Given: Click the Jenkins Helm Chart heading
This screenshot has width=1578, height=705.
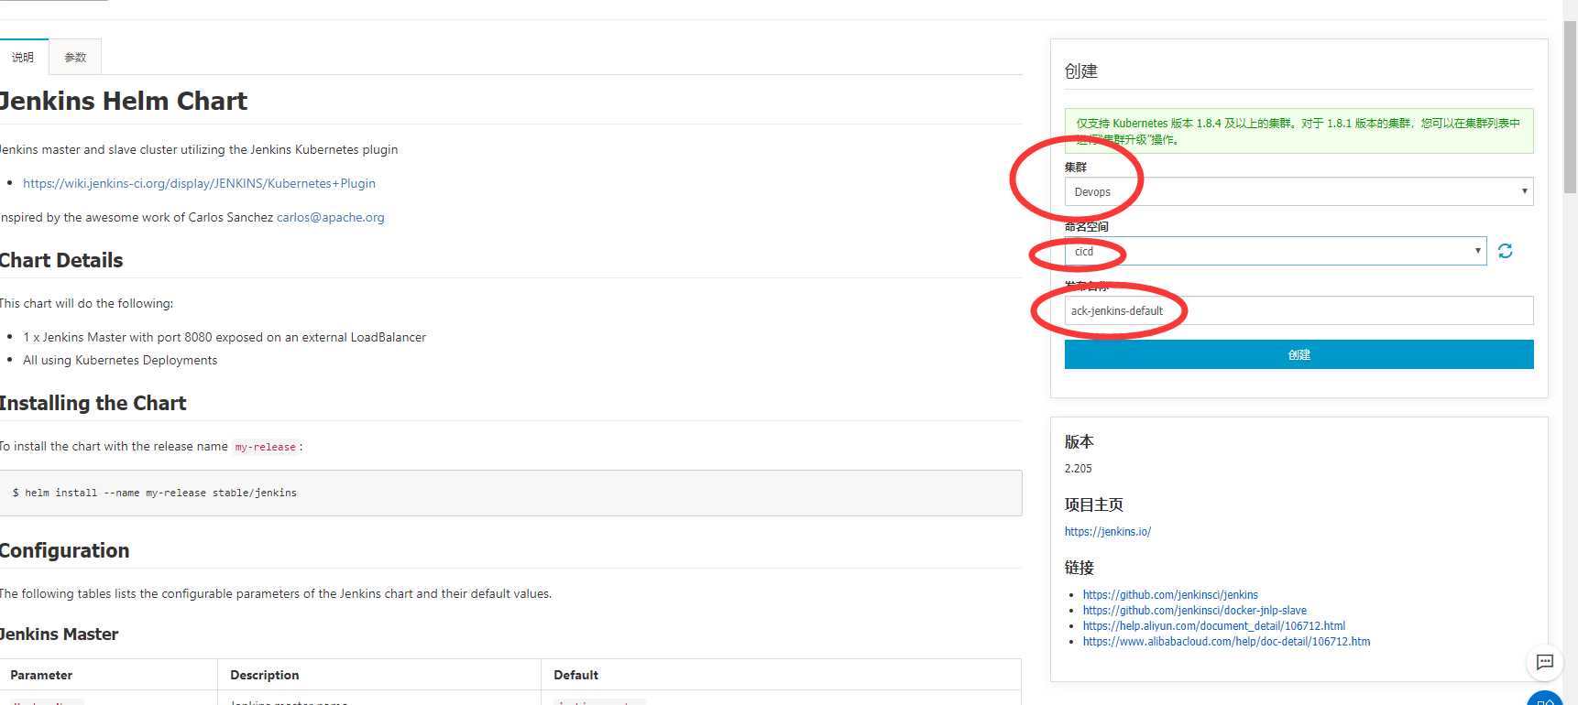Looking at the screenshot, I should pos(123,101).
